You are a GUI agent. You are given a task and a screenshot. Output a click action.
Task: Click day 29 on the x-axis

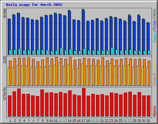pyautogui.click(x=139, y=121)
